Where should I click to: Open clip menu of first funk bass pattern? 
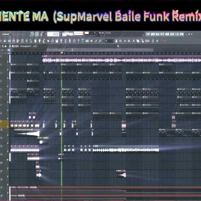pyautogui.click(x=45, y=89)
